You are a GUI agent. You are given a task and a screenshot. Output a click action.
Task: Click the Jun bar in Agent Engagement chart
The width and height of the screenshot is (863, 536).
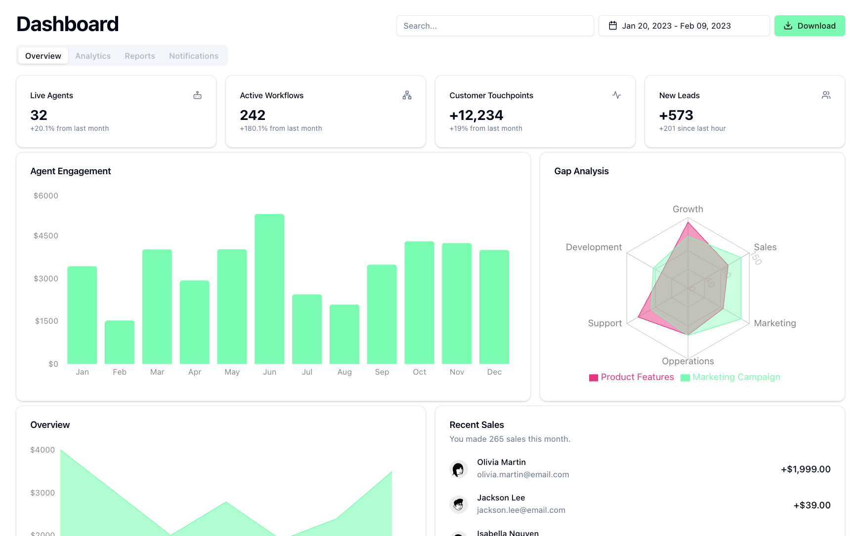[269, 289]
